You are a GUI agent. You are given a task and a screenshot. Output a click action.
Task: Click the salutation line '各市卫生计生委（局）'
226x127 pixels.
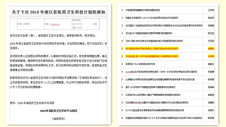(x=23, y=36)
